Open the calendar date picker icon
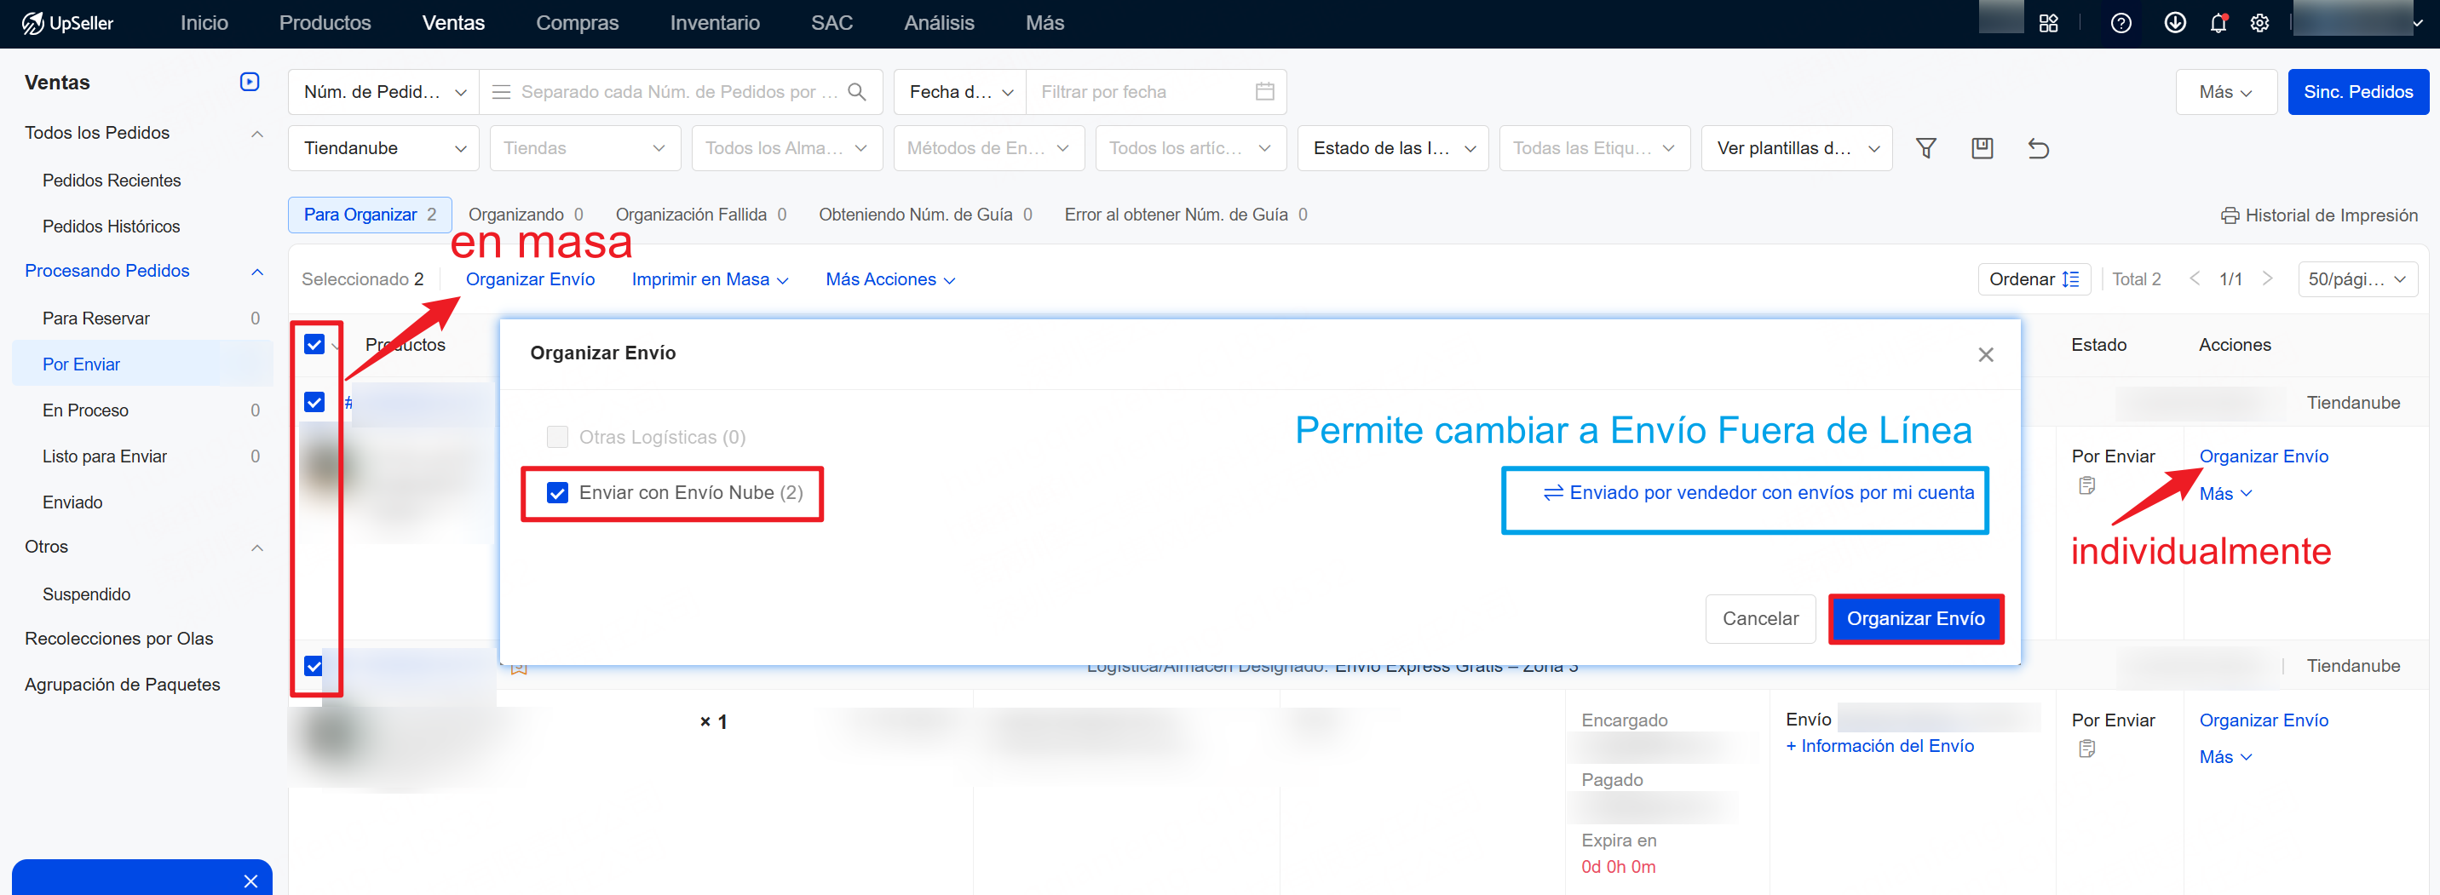The width and height of the screenshot is (2440, 895). pos(1263,92)
